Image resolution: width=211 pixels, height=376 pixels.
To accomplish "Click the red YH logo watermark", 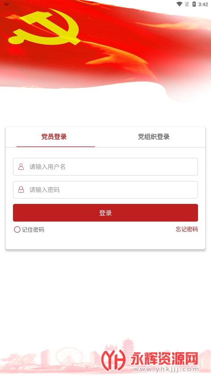I will point(113,359).
